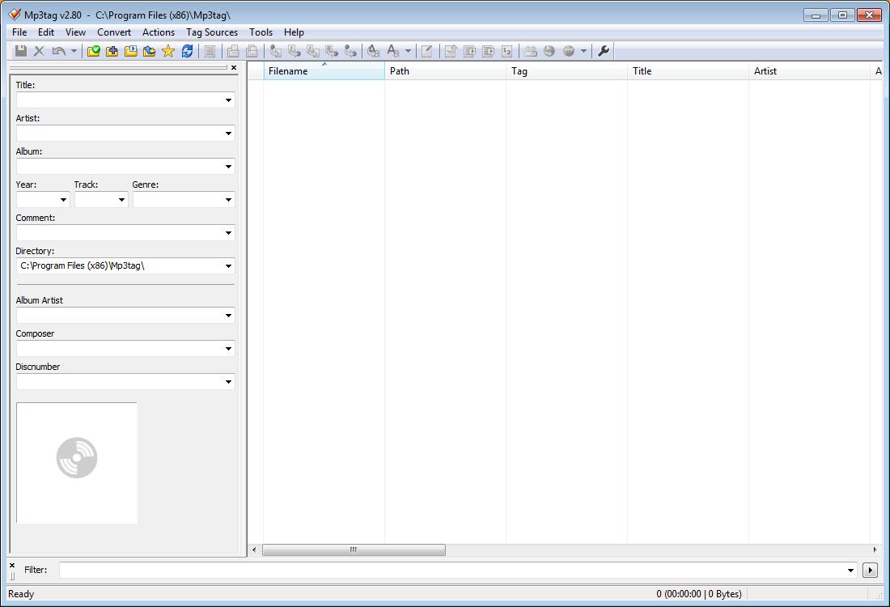Expand the Directory dropdown in the Tag Panel
890x607 pixels.
point(229,265)
